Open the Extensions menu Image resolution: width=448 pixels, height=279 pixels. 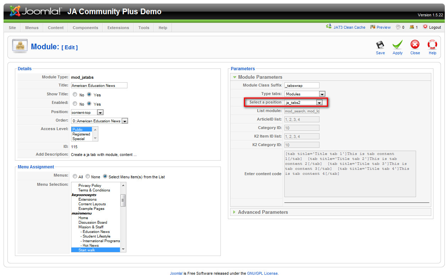click(x=118, y=28)
